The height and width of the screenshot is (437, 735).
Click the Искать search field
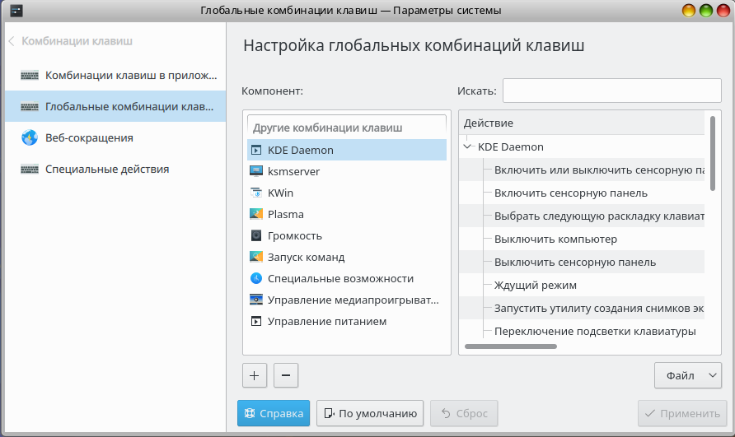(611, 91)
